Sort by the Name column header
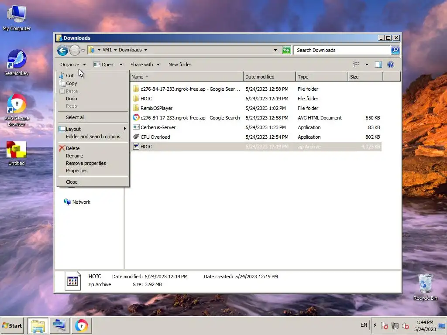This screenshot has width=447, height=335. pos(186,77)
